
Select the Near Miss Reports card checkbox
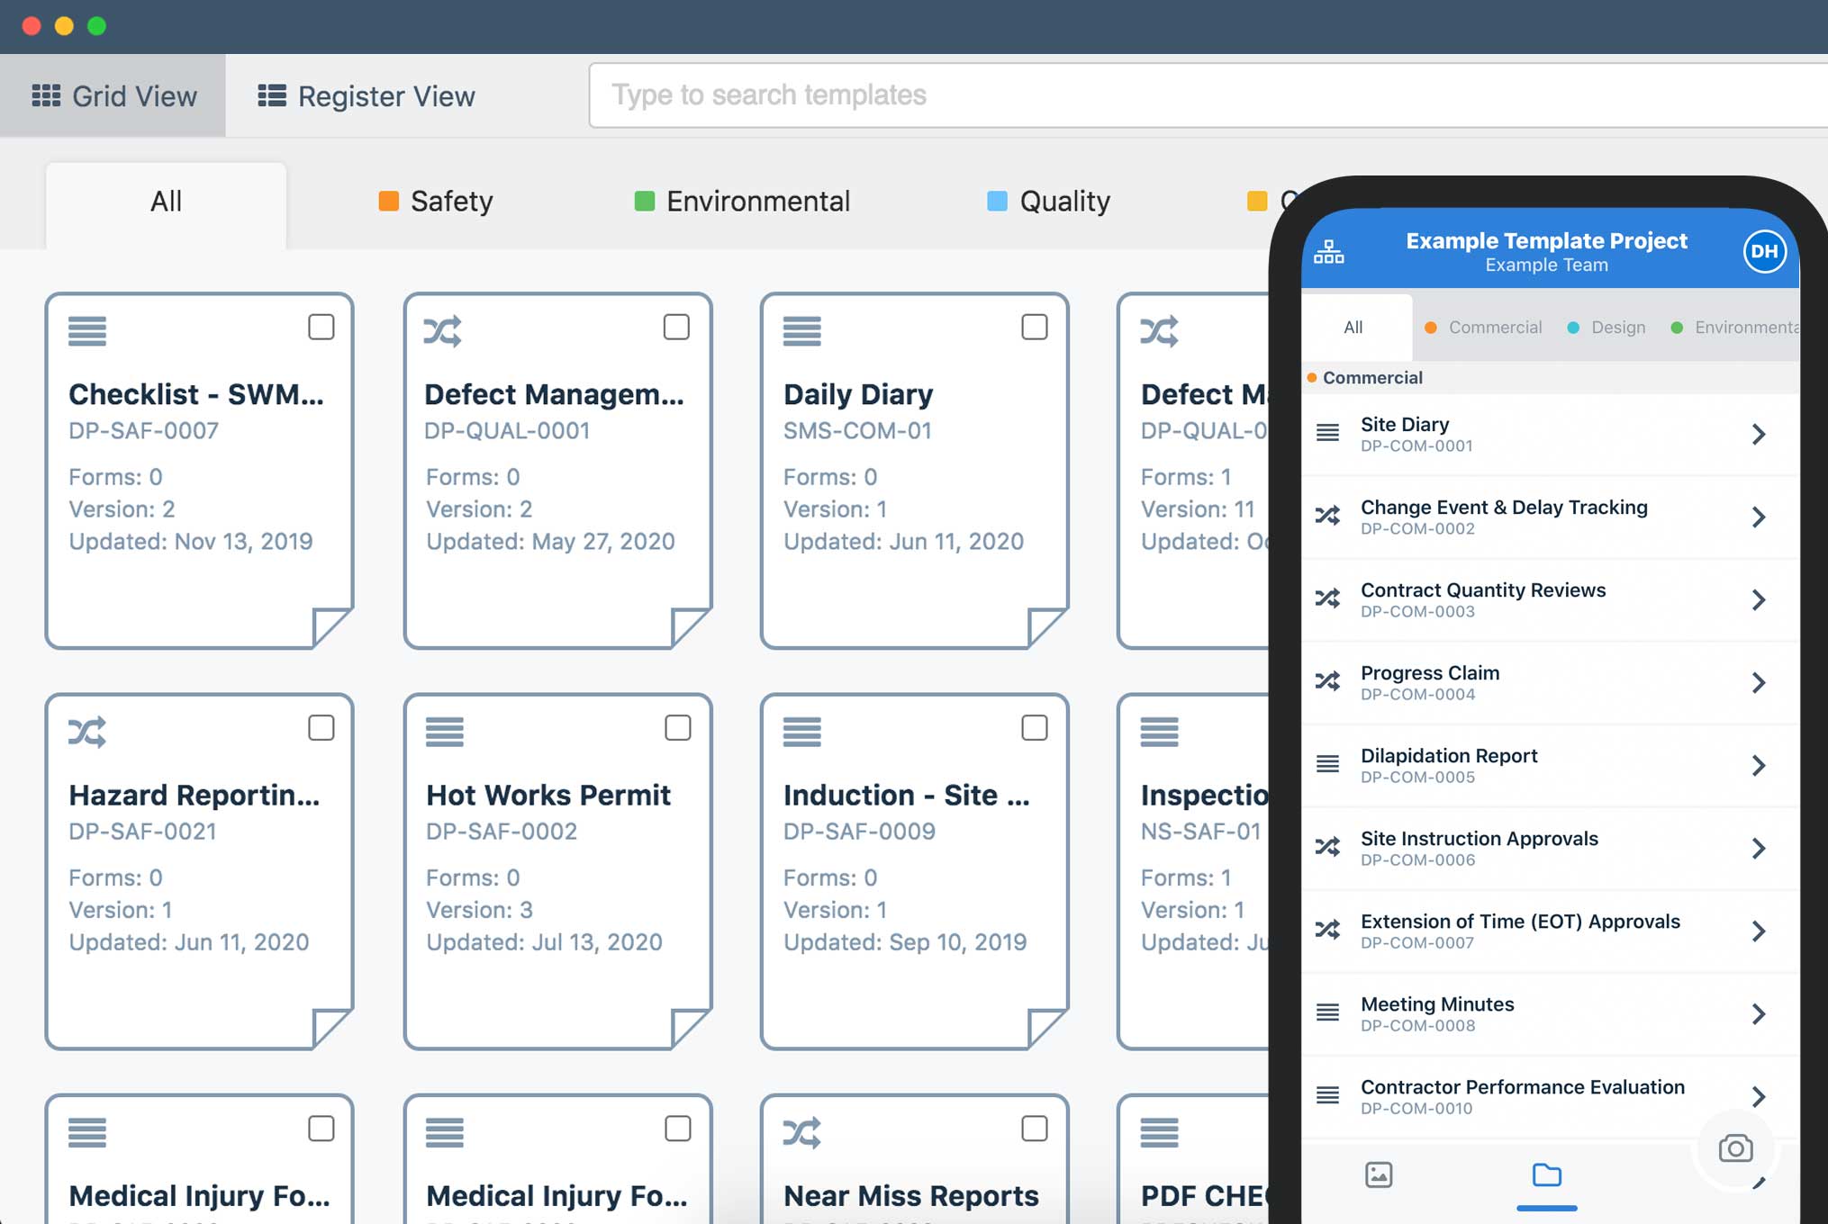(x=1035, y=1128)
